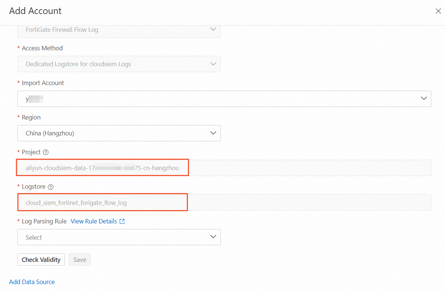Click the Access Method label

pos(42,48)
